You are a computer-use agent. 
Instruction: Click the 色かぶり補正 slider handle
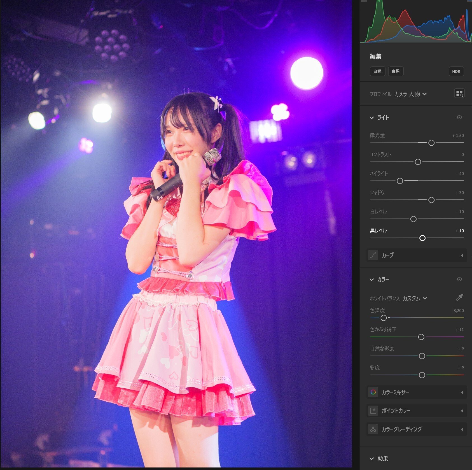pos(421,337)
